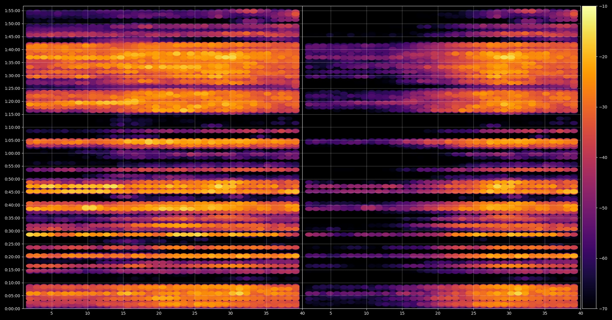Select x-axis label 10 under the left plot
The image size is (612, 320).
pyautogui.click(x=87, y=313)
